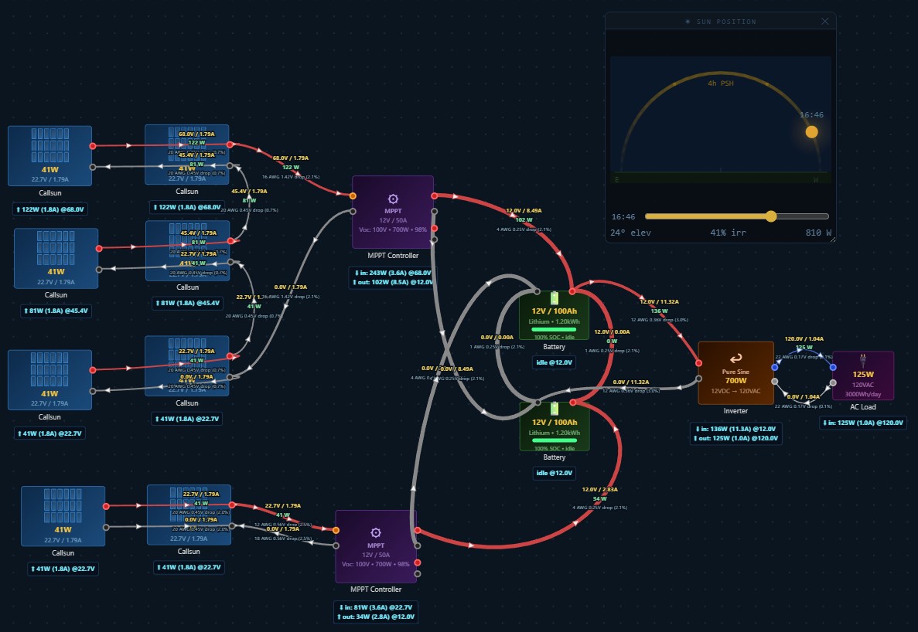Select the panel grid icon on the top-left Callsun node
The image size is (918, 632).
(49, 145)
